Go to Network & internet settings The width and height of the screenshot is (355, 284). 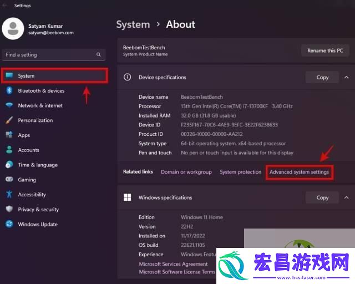[x=40, y=105]
